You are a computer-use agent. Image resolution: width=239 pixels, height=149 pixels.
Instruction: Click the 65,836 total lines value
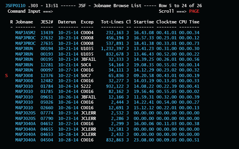[x=116, y=76]
